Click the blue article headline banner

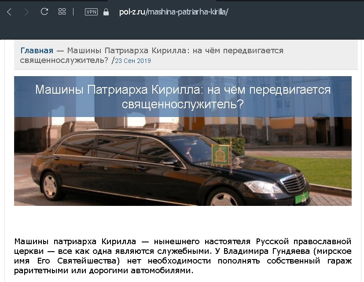[183, 96]
